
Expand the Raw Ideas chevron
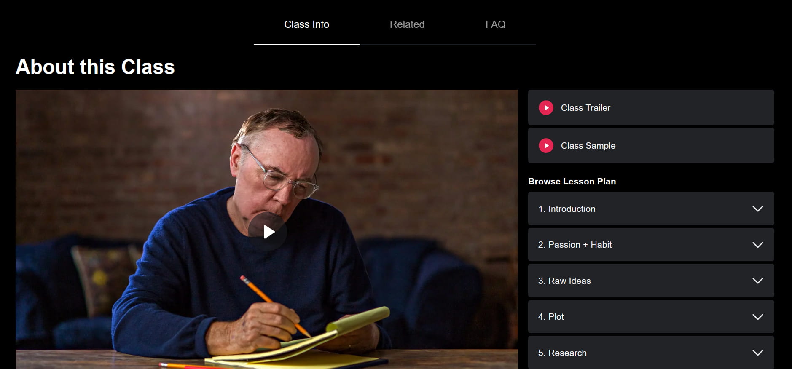click(757, 281)
